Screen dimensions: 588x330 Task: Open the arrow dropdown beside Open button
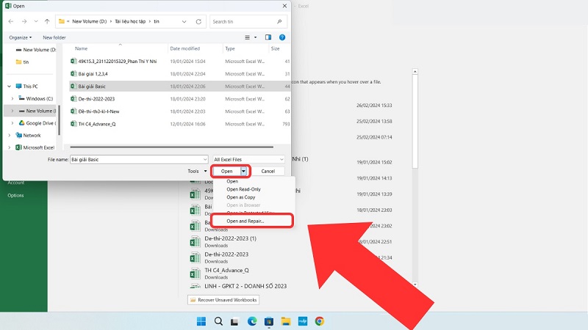tap(244, 171)
